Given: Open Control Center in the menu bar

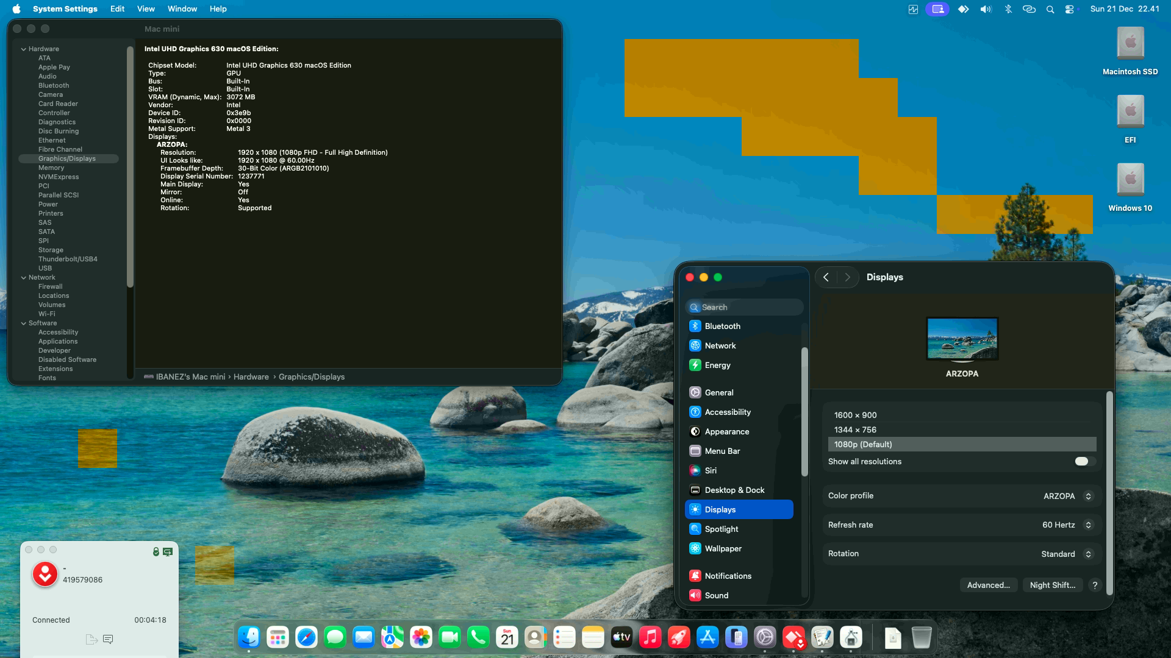Looking at the screenshot, I should (1069, 9).
